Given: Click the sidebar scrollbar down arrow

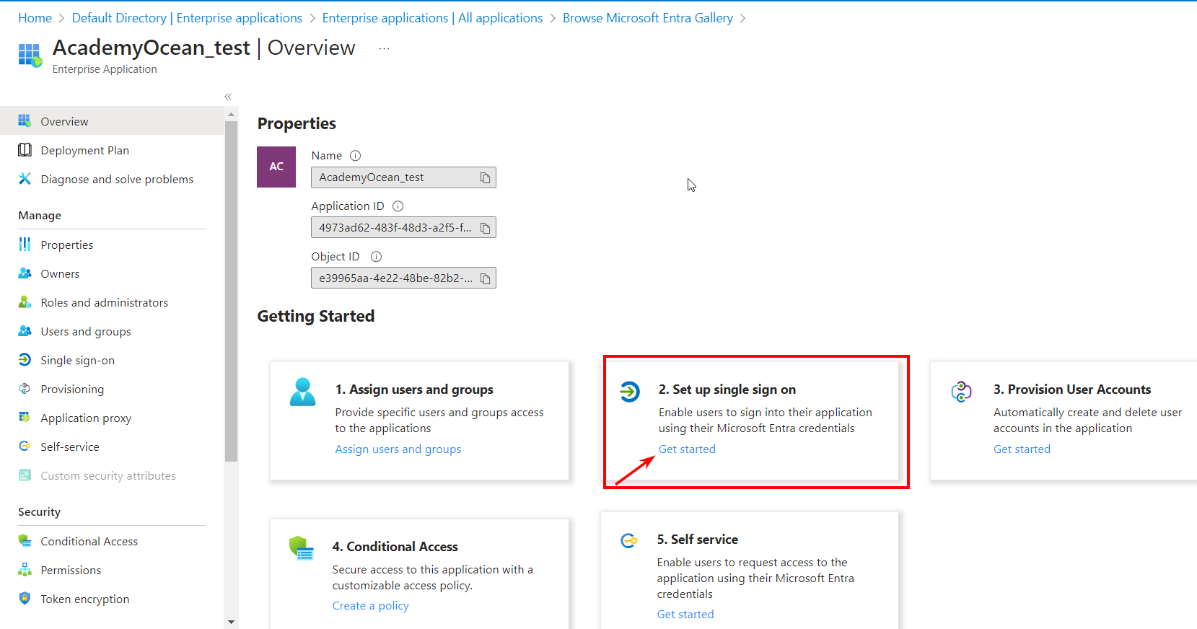Looking at the screenshot, I should pos(231,621).
